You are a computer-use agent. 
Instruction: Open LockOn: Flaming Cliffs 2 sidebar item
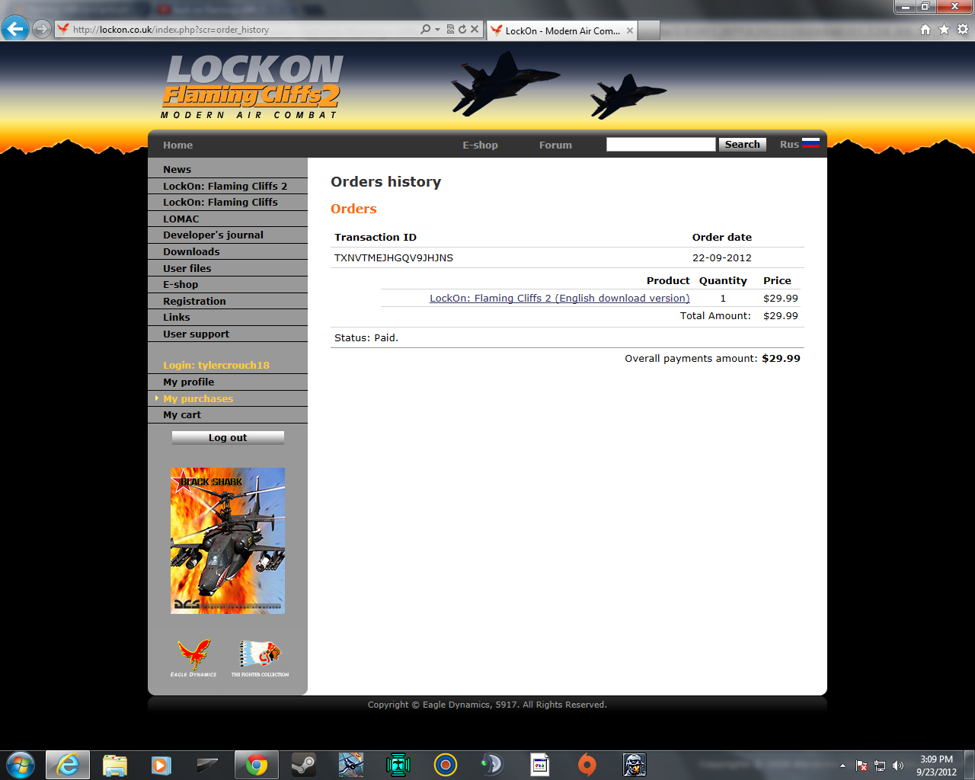(x=225, y=186)
